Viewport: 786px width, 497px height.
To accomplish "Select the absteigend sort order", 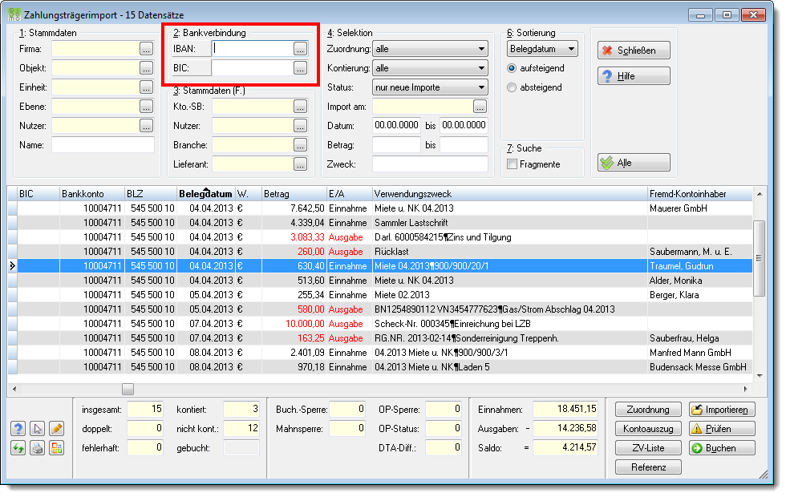I will pyautogui.click(x=512, y=87).
